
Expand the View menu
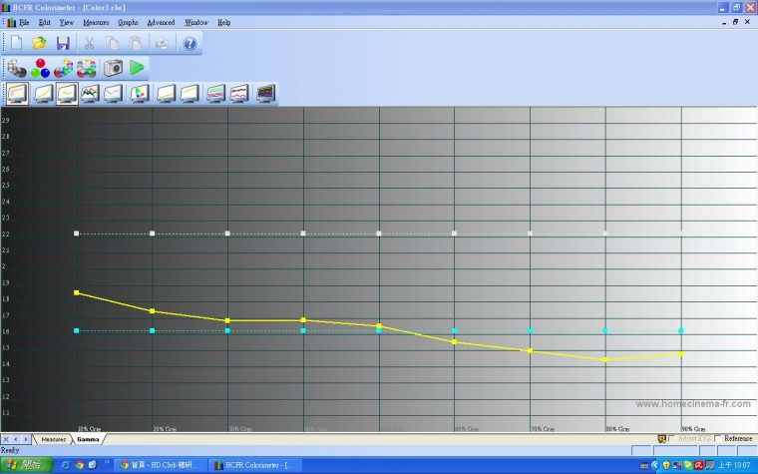pos(66,22)
